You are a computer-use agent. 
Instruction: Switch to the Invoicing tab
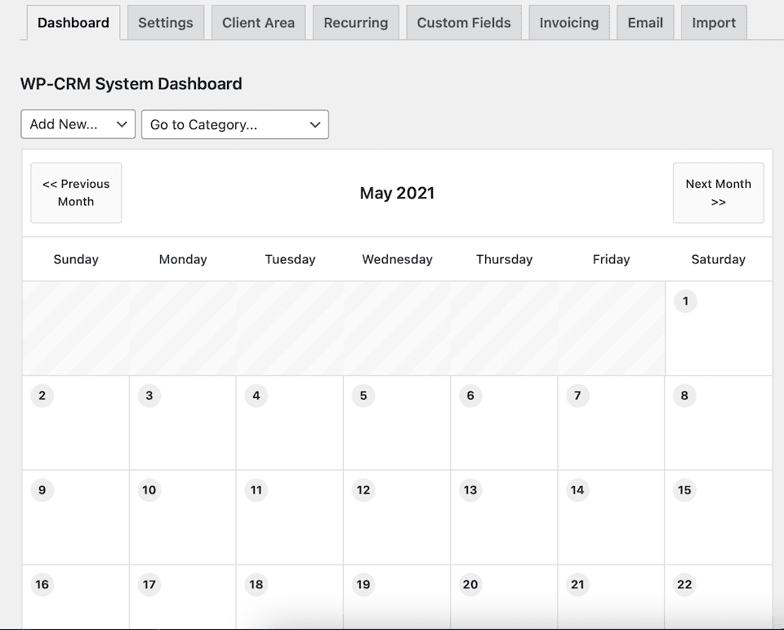[x=568, y=22]
